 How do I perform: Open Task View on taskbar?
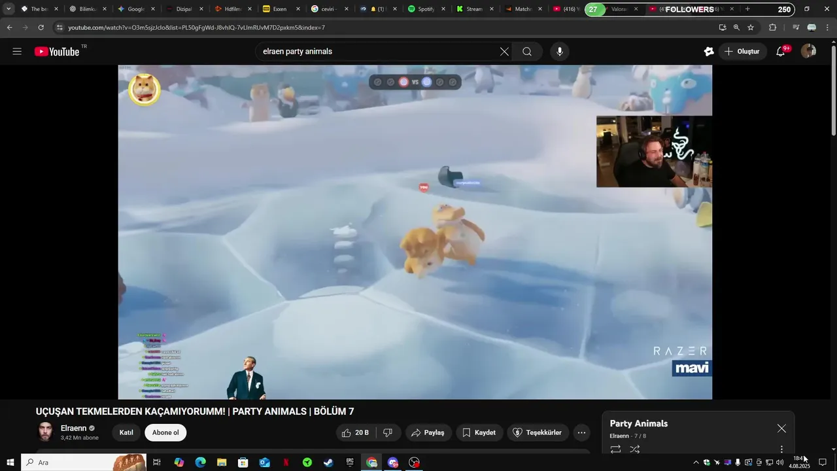pyautogui.click(x=157, y=462)
